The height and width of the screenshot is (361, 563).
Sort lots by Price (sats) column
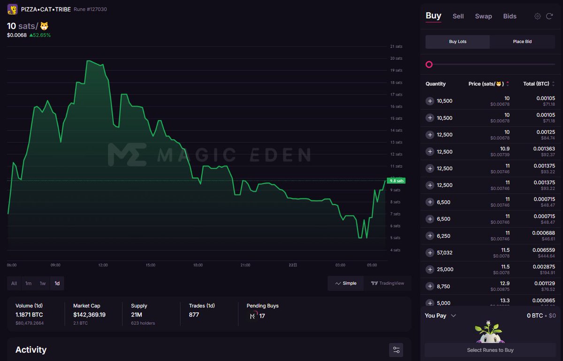coord(488,84)
